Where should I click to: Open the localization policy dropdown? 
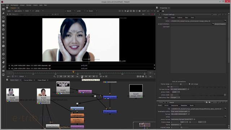click(180, 112)
